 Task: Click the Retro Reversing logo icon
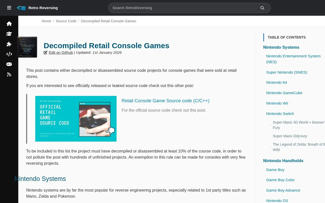(x=21, y=8)
